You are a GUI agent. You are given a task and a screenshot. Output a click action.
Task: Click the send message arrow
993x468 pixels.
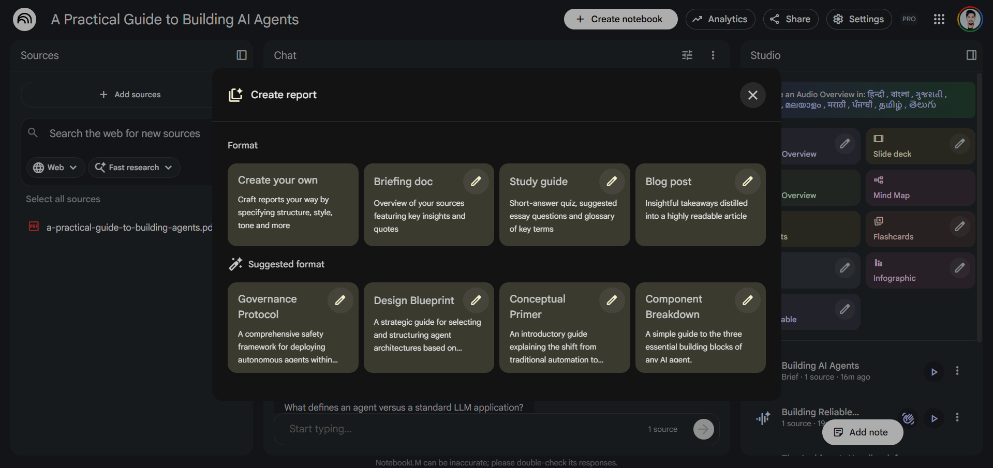tap(703, 429)
